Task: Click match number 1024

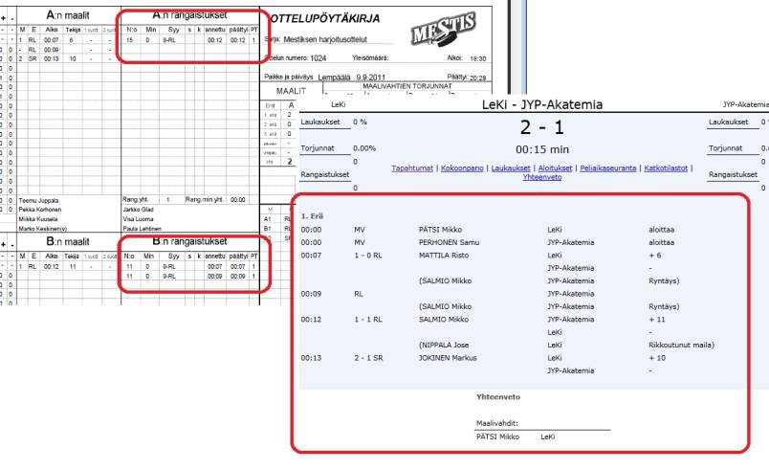Action: pyautogui.click(x=318, y=58)
